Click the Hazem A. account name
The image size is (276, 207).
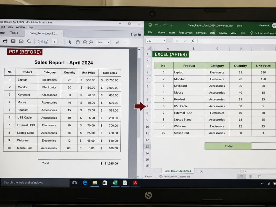click(264, 25)
